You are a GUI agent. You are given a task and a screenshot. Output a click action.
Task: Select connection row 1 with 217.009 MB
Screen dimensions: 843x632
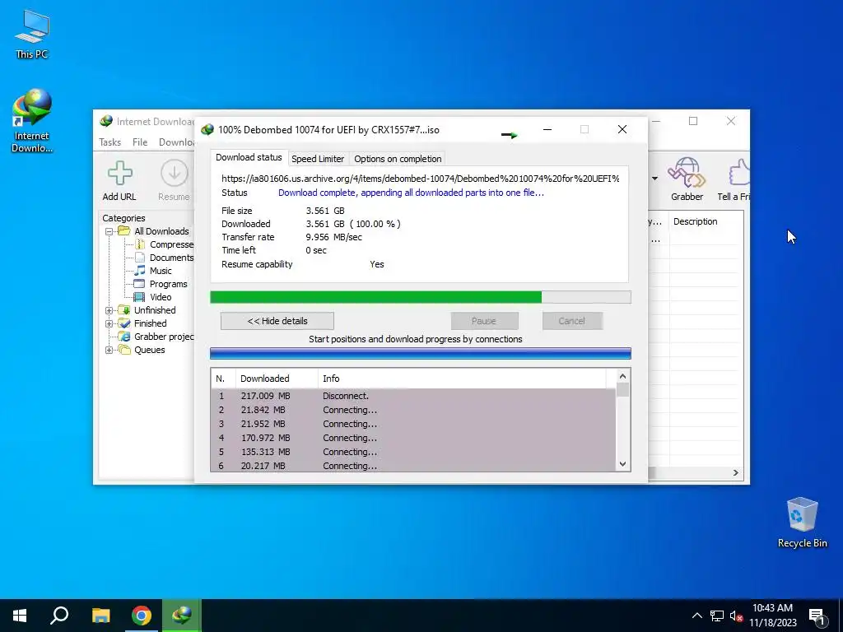pyautogui.click(x=413, y=396)
